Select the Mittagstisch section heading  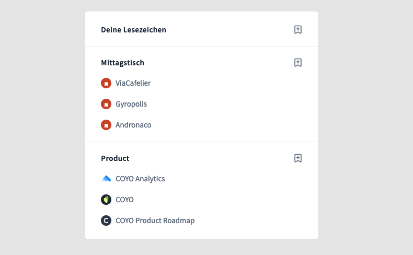tap(122, 63)
